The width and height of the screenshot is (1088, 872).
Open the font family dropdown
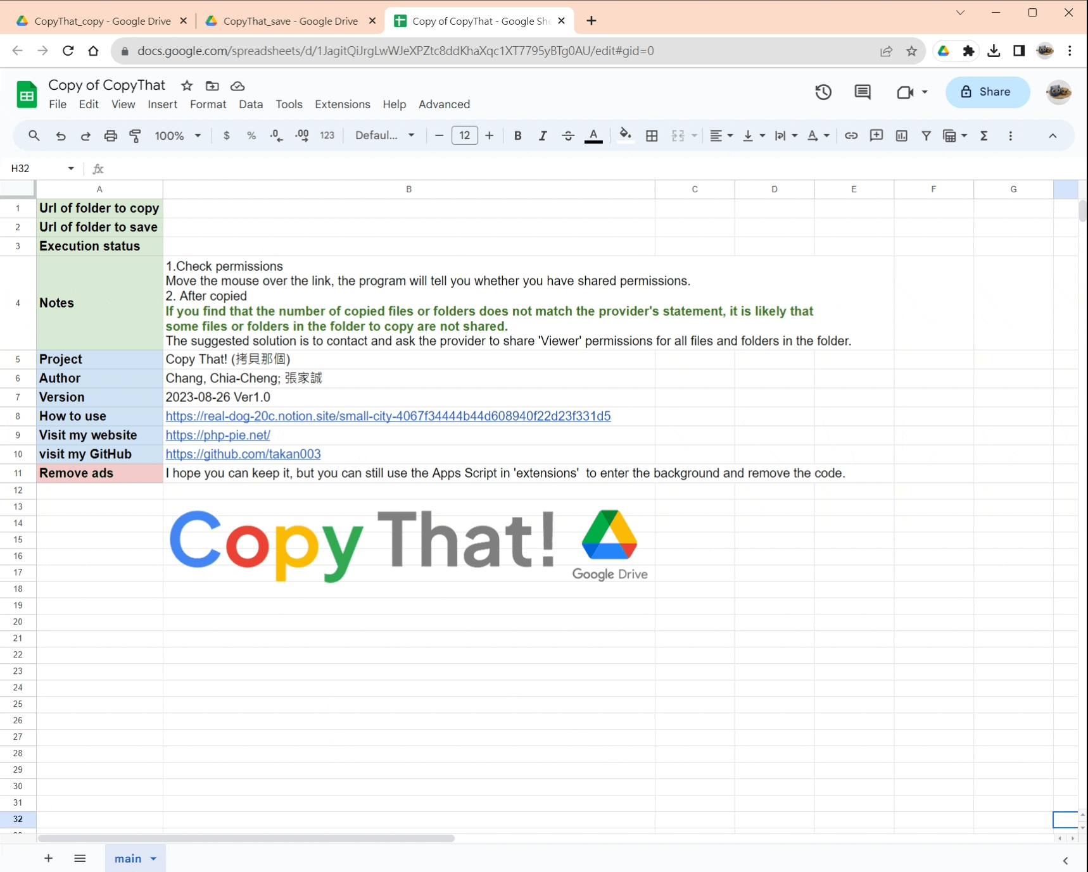(x=385, y=135)
